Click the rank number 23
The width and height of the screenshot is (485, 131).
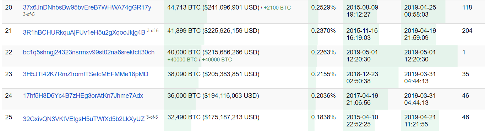9,74
